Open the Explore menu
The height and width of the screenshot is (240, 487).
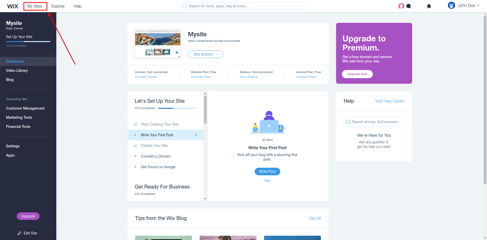coord(58,6)
